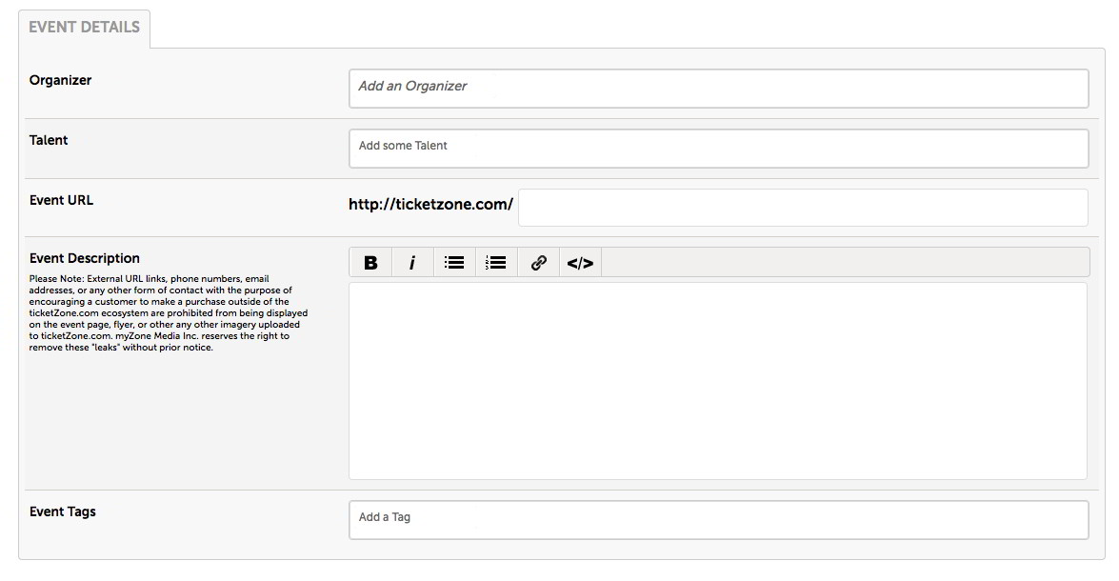
Task: Click the Event Description heading
Action: 84,258
